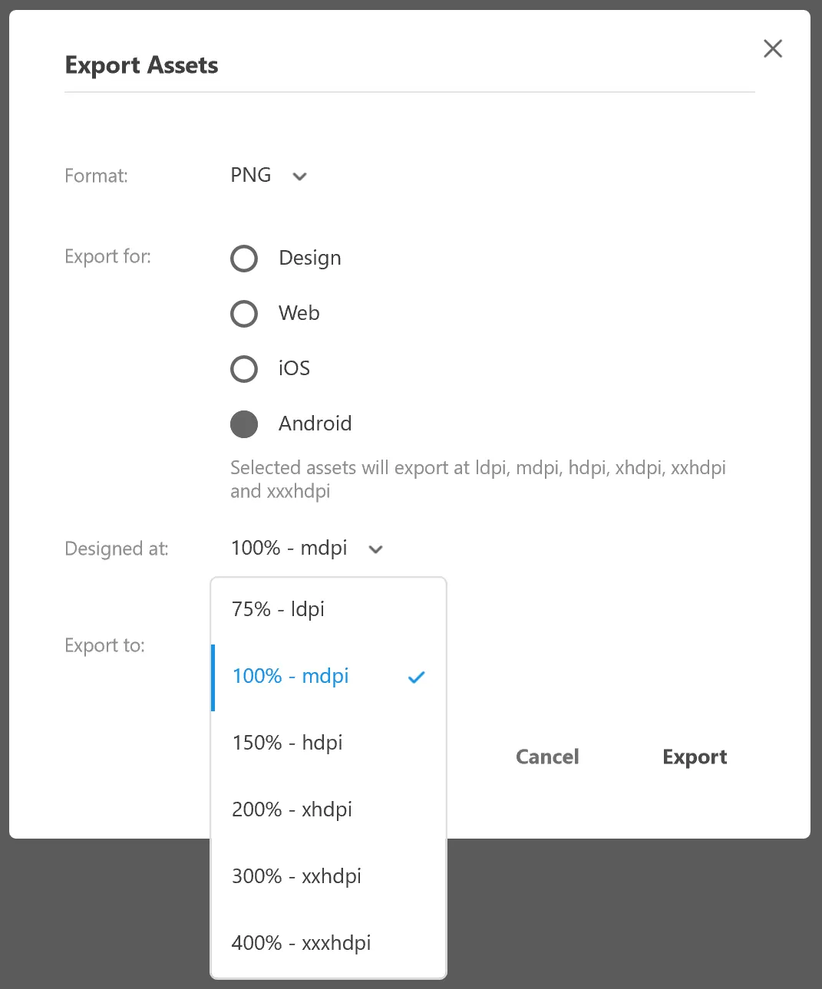The image size is (822, 989).
Task: Collapse the Designed at dropdown
Action: pyautogui.click(x=289, y=549)
